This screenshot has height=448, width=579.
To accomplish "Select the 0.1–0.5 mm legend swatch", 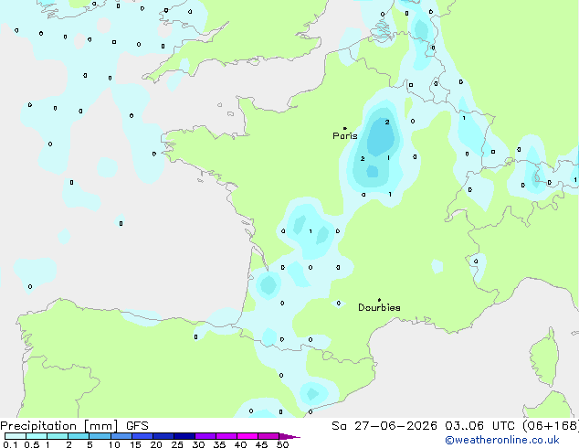I will pyautogui.click(x=16, y=436).
